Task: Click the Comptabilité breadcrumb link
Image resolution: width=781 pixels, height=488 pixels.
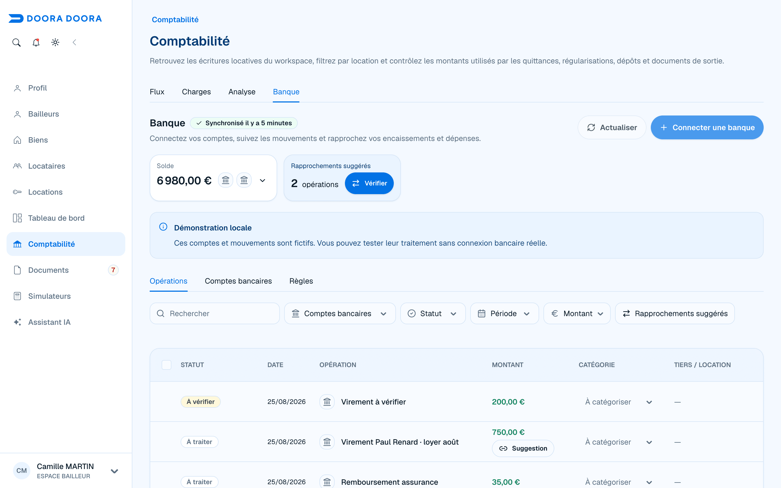Action: [175, 19]
